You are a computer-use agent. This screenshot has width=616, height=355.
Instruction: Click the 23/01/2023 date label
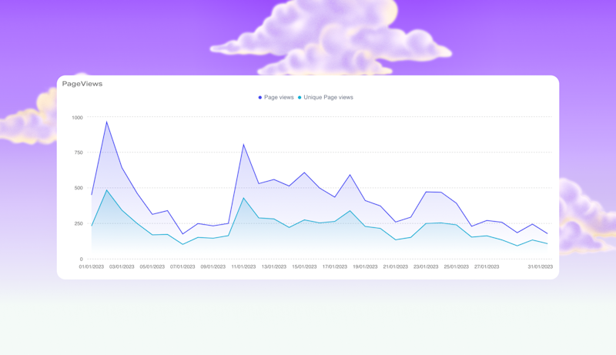[426, 266]
